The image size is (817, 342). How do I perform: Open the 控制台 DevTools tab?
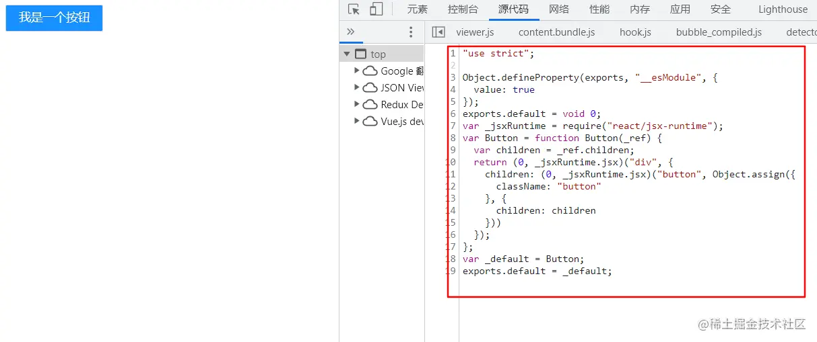463,9
